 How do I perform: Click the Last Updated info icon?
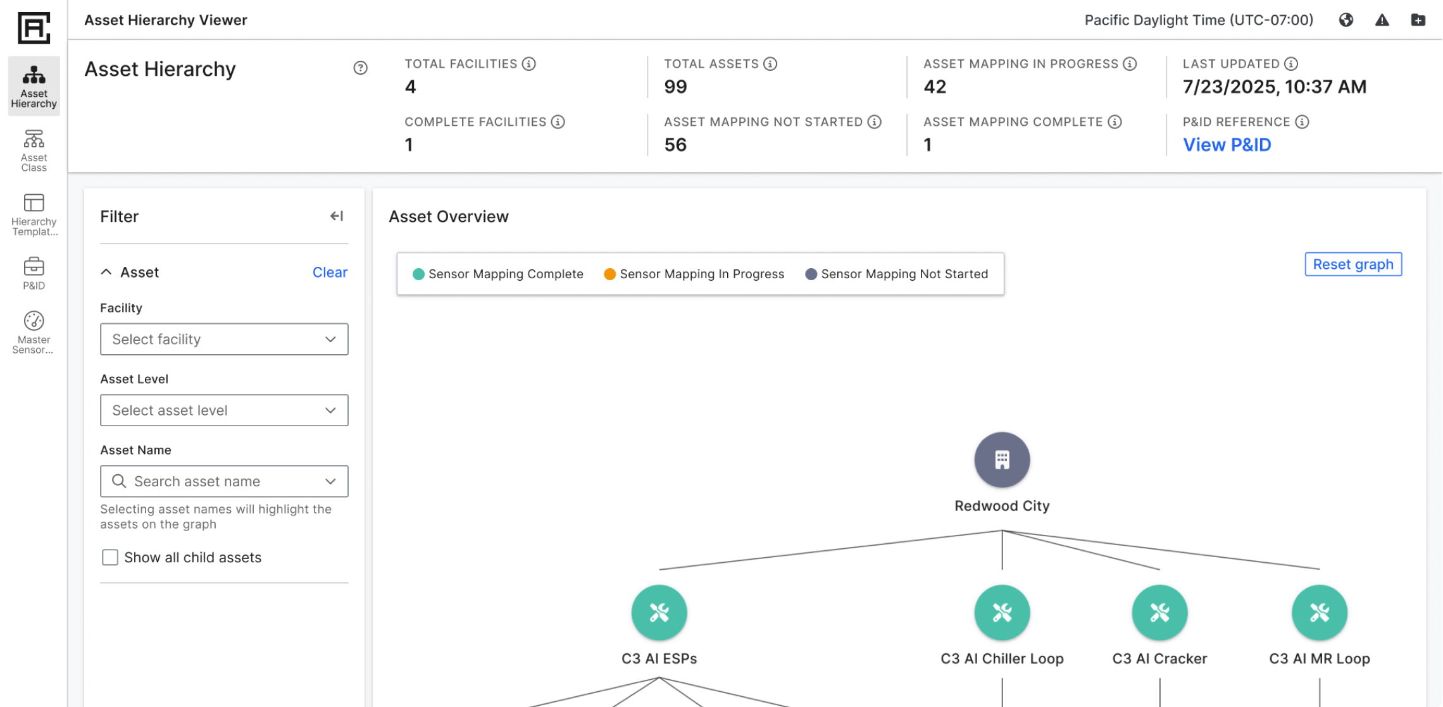pyautogui.click(x=1291, y=64)
